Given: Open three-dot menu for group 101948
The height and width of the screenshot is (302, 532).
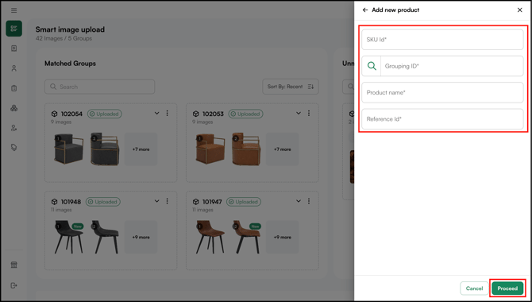Looking at the screenshot, I should pos(168,201).
